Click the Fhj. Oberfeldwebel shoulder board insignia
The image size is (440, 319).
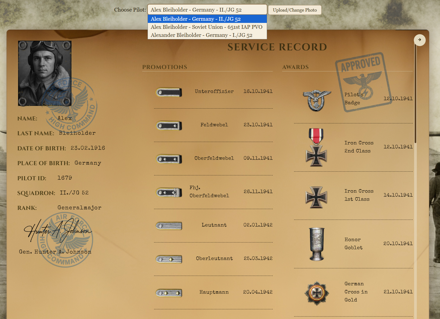pos(169,192)
